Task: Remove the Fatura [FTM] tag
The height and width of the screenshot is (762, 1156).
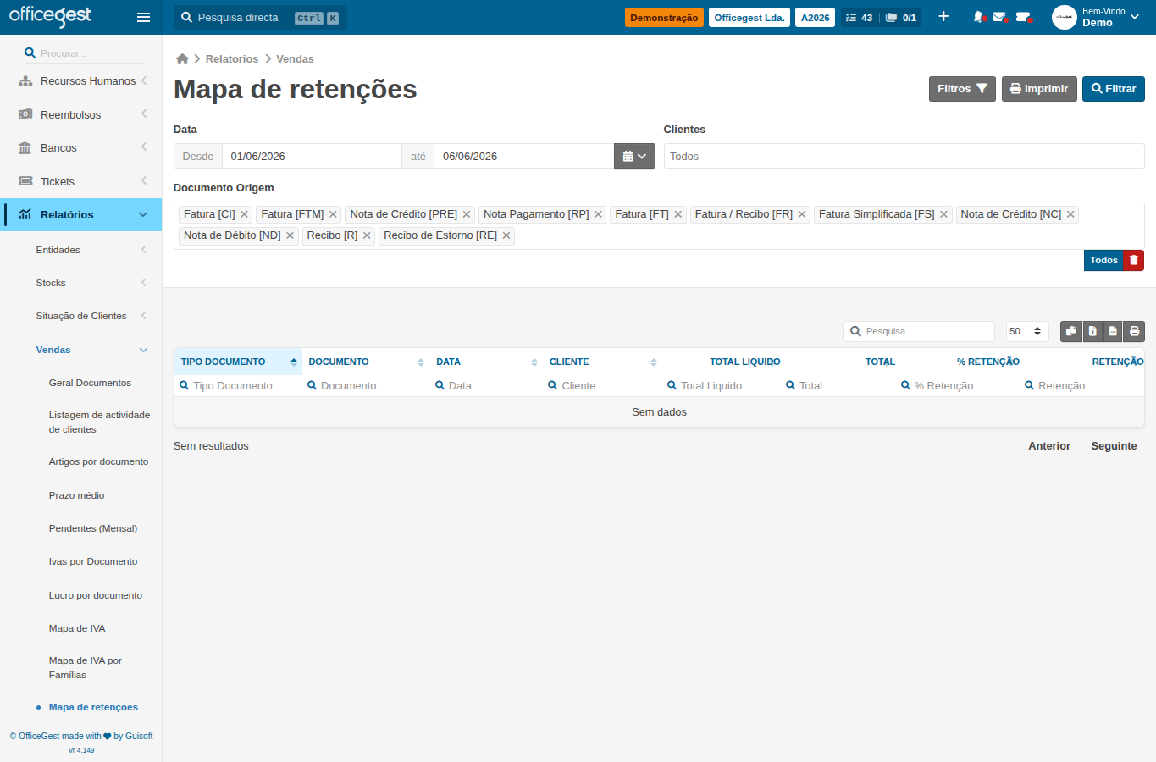Action: (333, 214)
